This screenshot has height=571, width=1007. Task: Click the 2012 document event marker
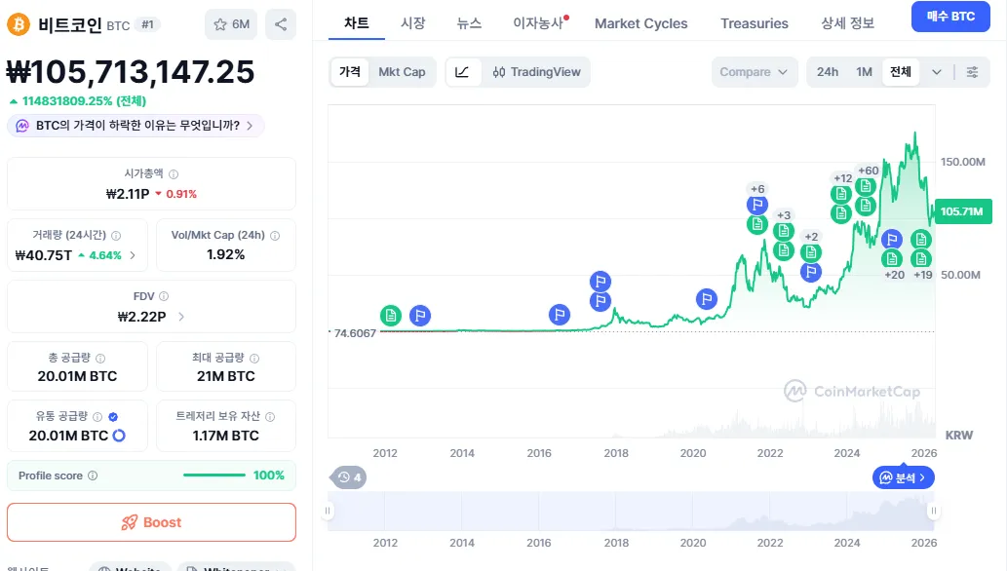coord(390,315)
